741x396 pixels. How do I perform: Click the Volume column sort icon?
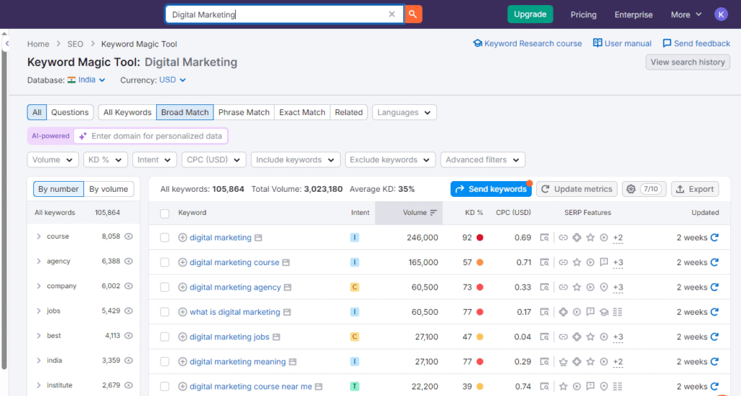point(433,213)
